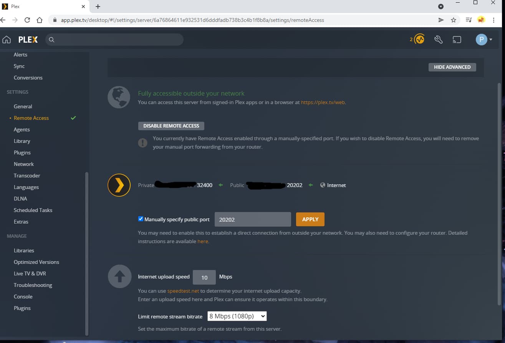Viewport: 505px width, 343px height.
Task: Open Limit remote stream bitrate dropdown
Action: pyautogui.click(x=237, y=316)
